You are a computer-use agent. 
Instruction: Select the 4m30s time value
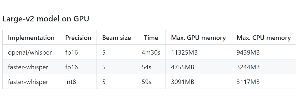coord(151,52)
